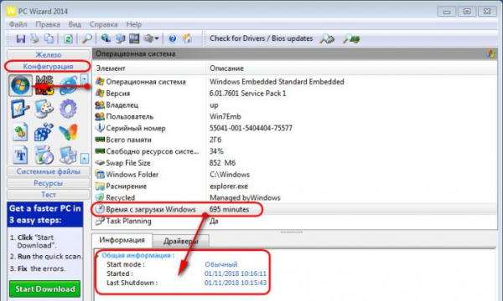The width and height of the screenshot is (503, 301).
Task: Open the Файл menu
Action: (18, 24)
